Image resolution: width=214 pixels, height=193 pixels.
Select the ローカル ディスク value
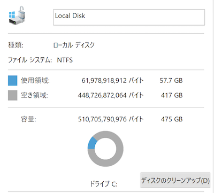click(x=74, y=45)
